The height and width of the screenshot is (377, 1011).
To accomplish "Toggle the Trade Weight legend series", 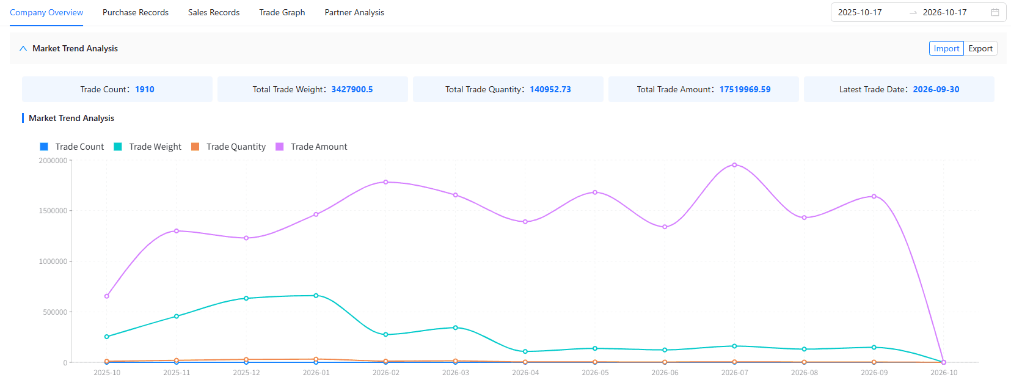I will (148, 147).
